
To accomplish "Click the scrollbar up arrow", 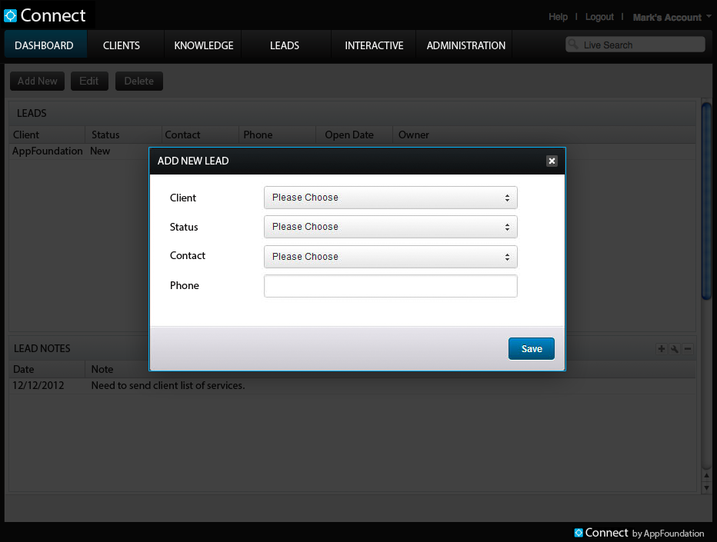I will tap(706, 475).
